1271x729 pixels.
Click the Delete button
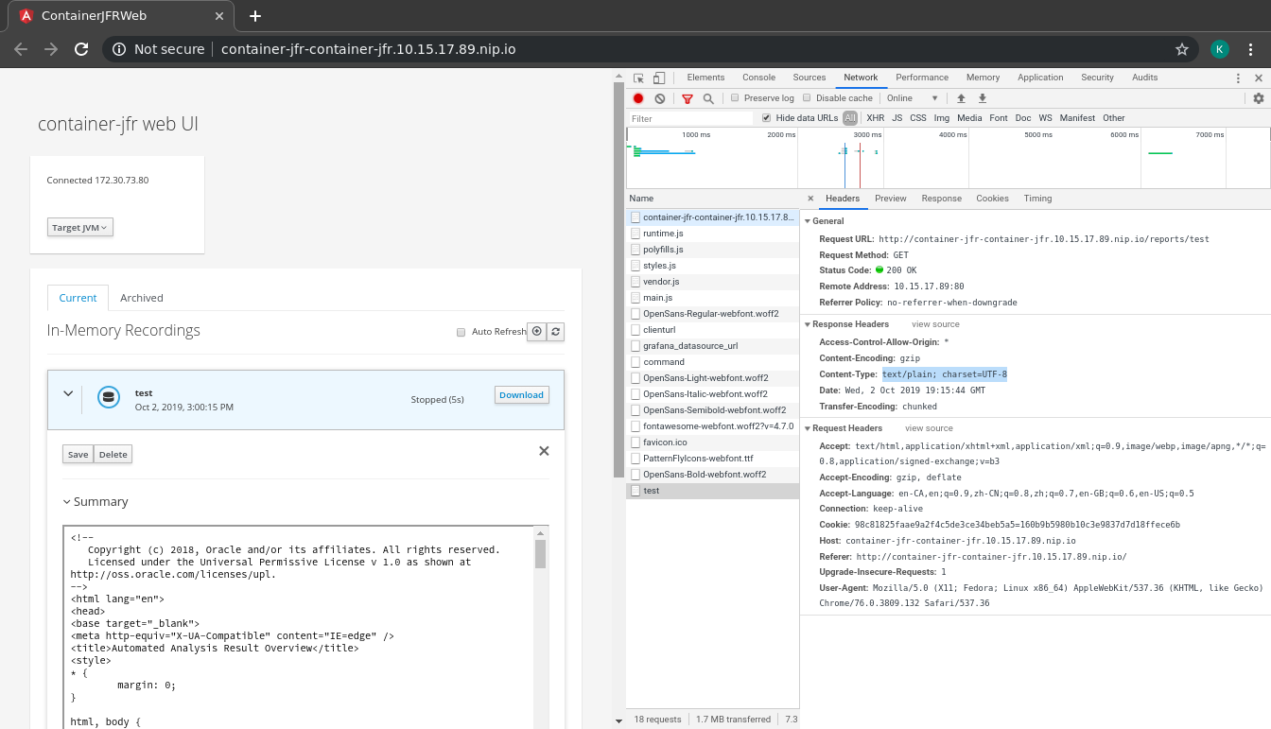[x=113, y=455]
